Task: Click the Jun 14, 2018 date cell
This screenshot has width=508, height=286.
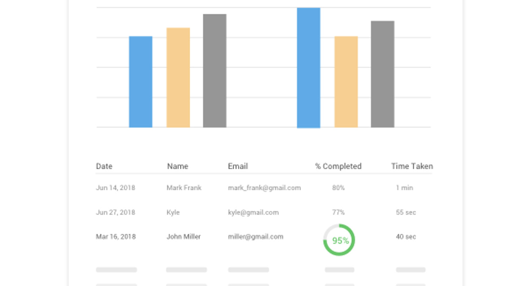Action: tap(115, 188)
